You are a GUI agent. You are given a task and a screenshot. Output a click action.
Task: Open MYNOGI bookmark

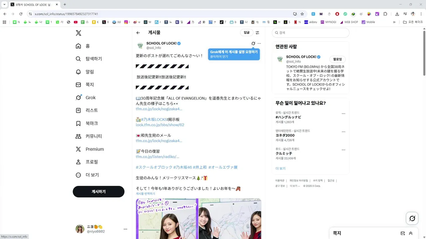coord(328,22)
